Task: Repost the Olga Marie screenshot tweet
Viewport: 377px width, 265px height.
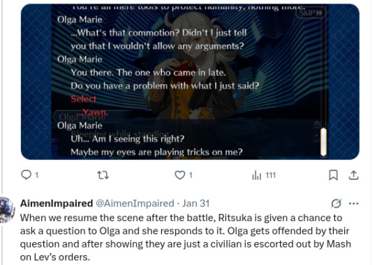Action: [103, 175]
